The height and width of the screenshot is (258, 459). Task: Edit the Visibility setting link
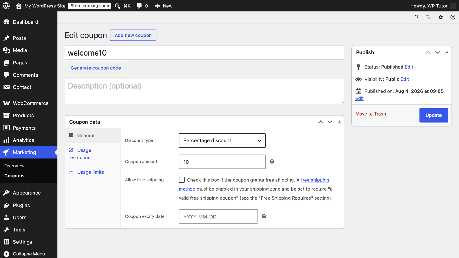404,79
